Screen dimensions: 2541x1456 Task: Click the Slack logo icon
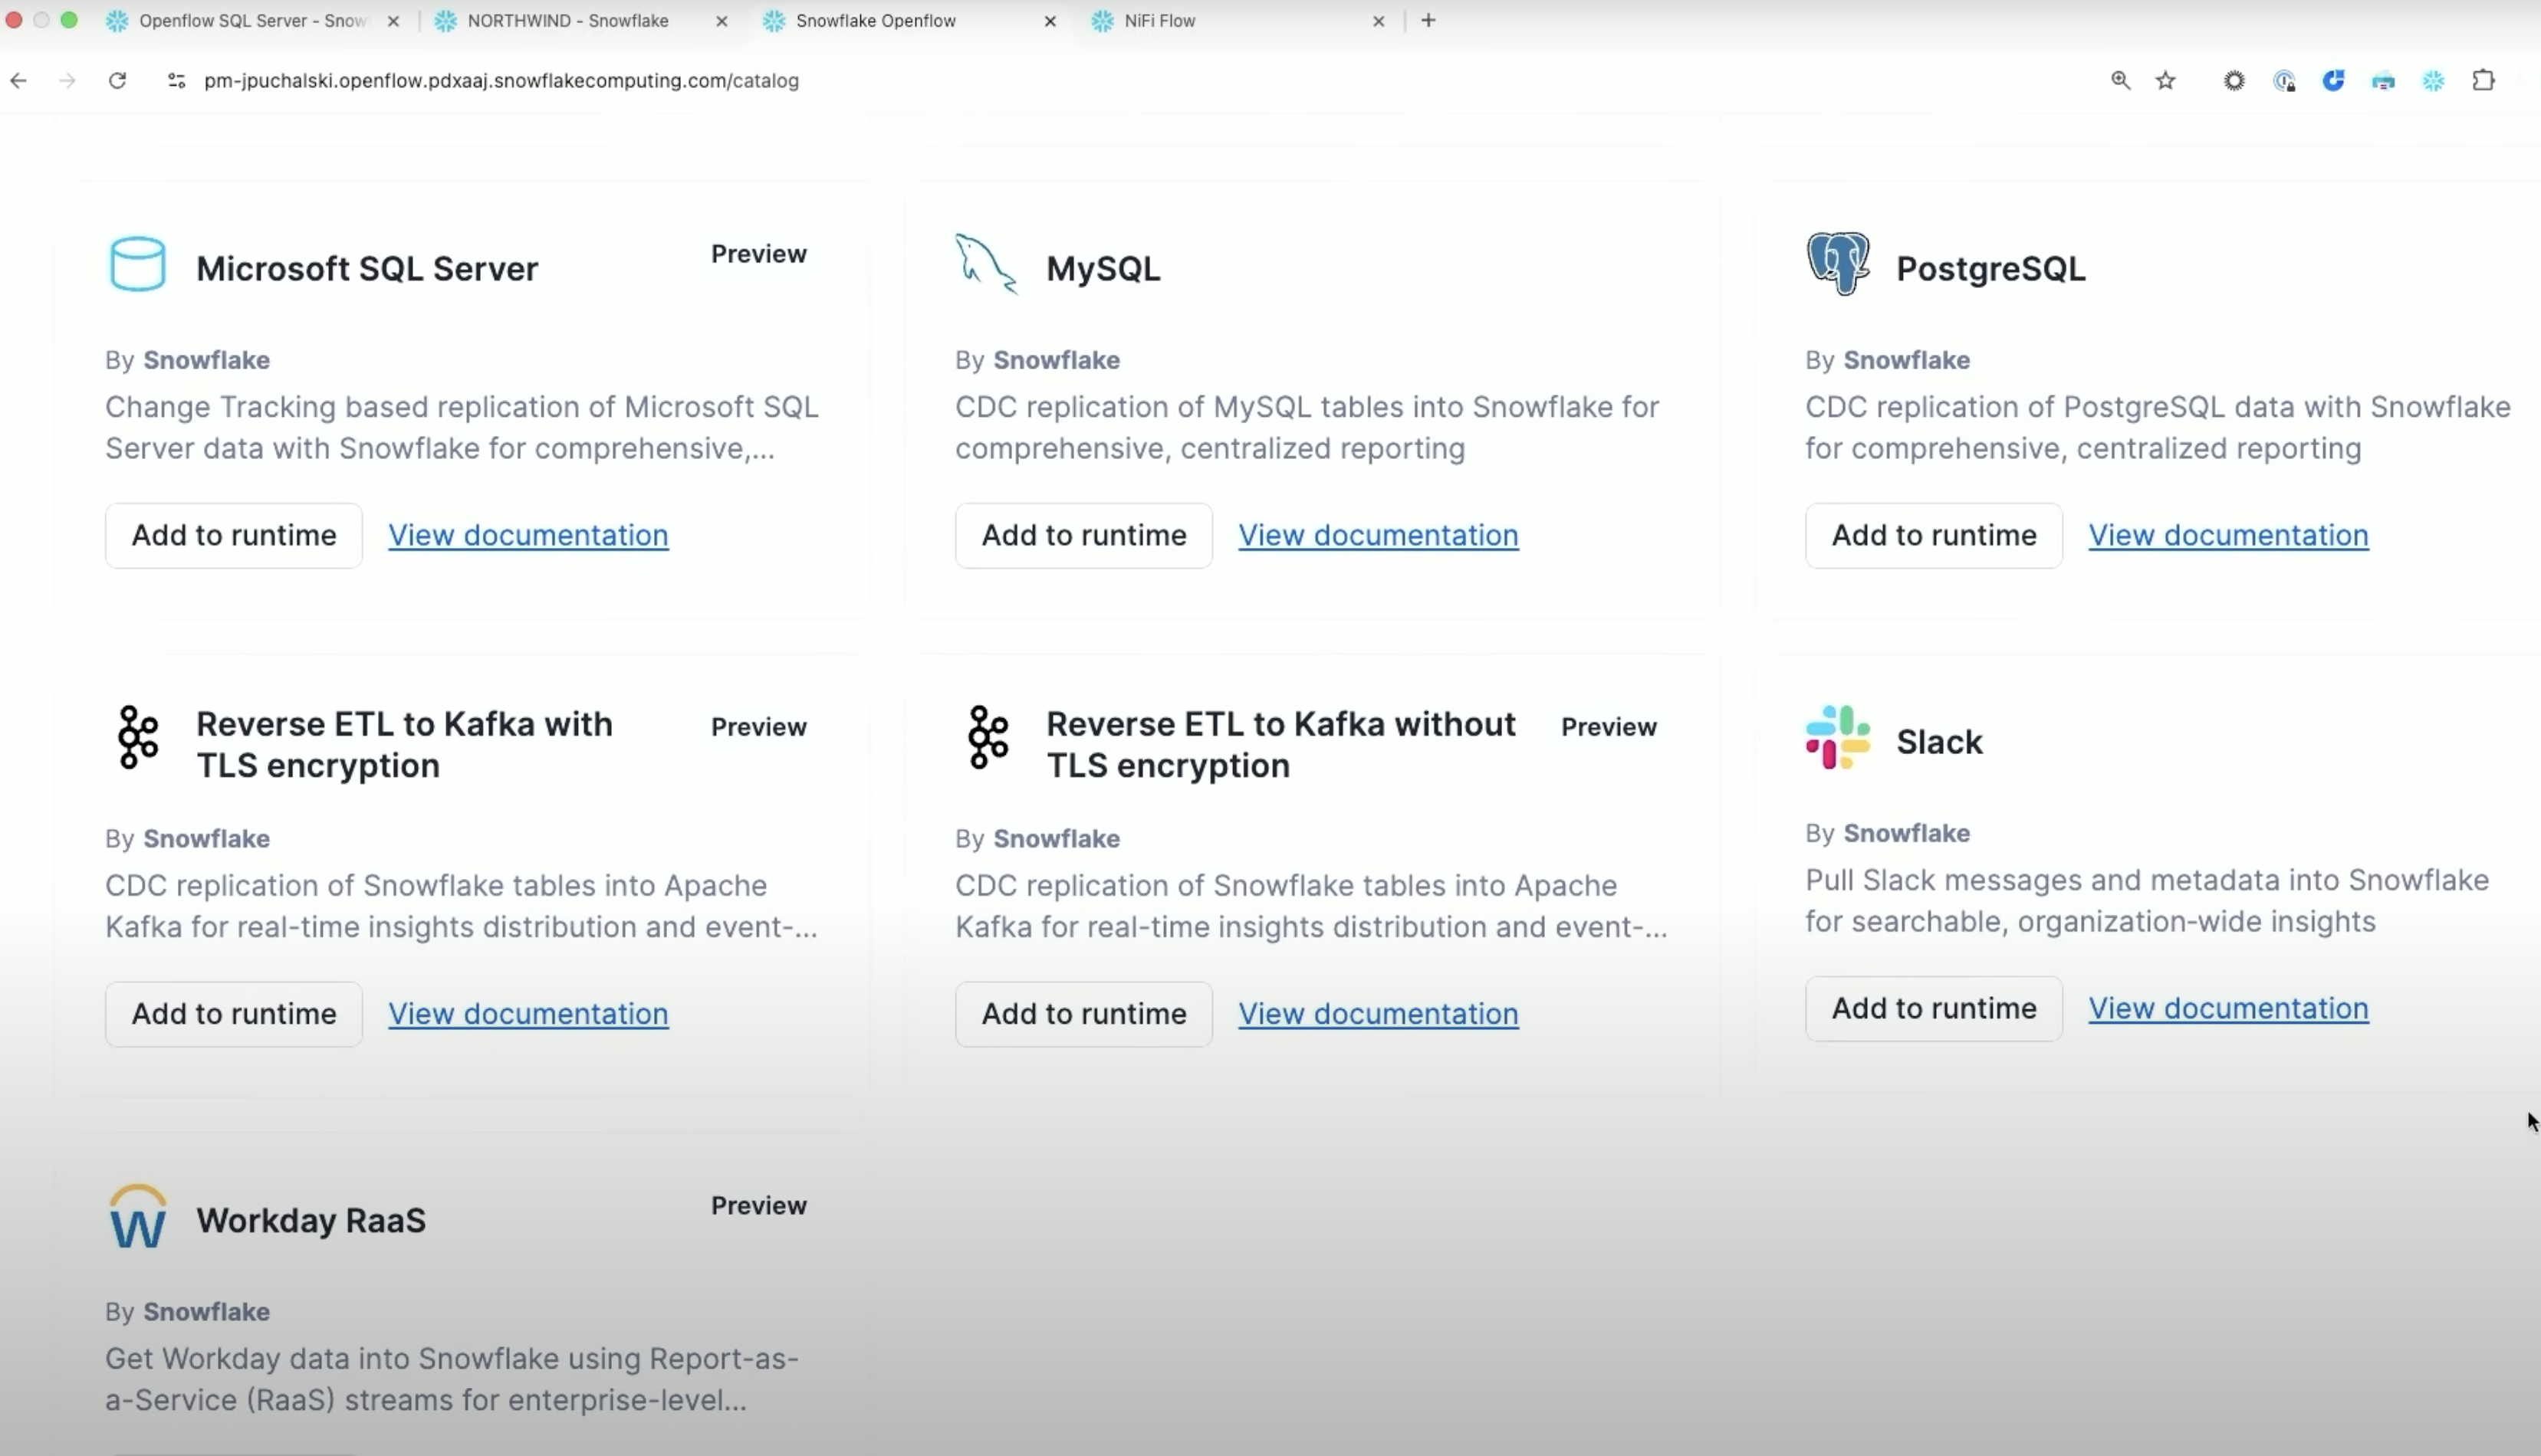[x=1838, y=738]
